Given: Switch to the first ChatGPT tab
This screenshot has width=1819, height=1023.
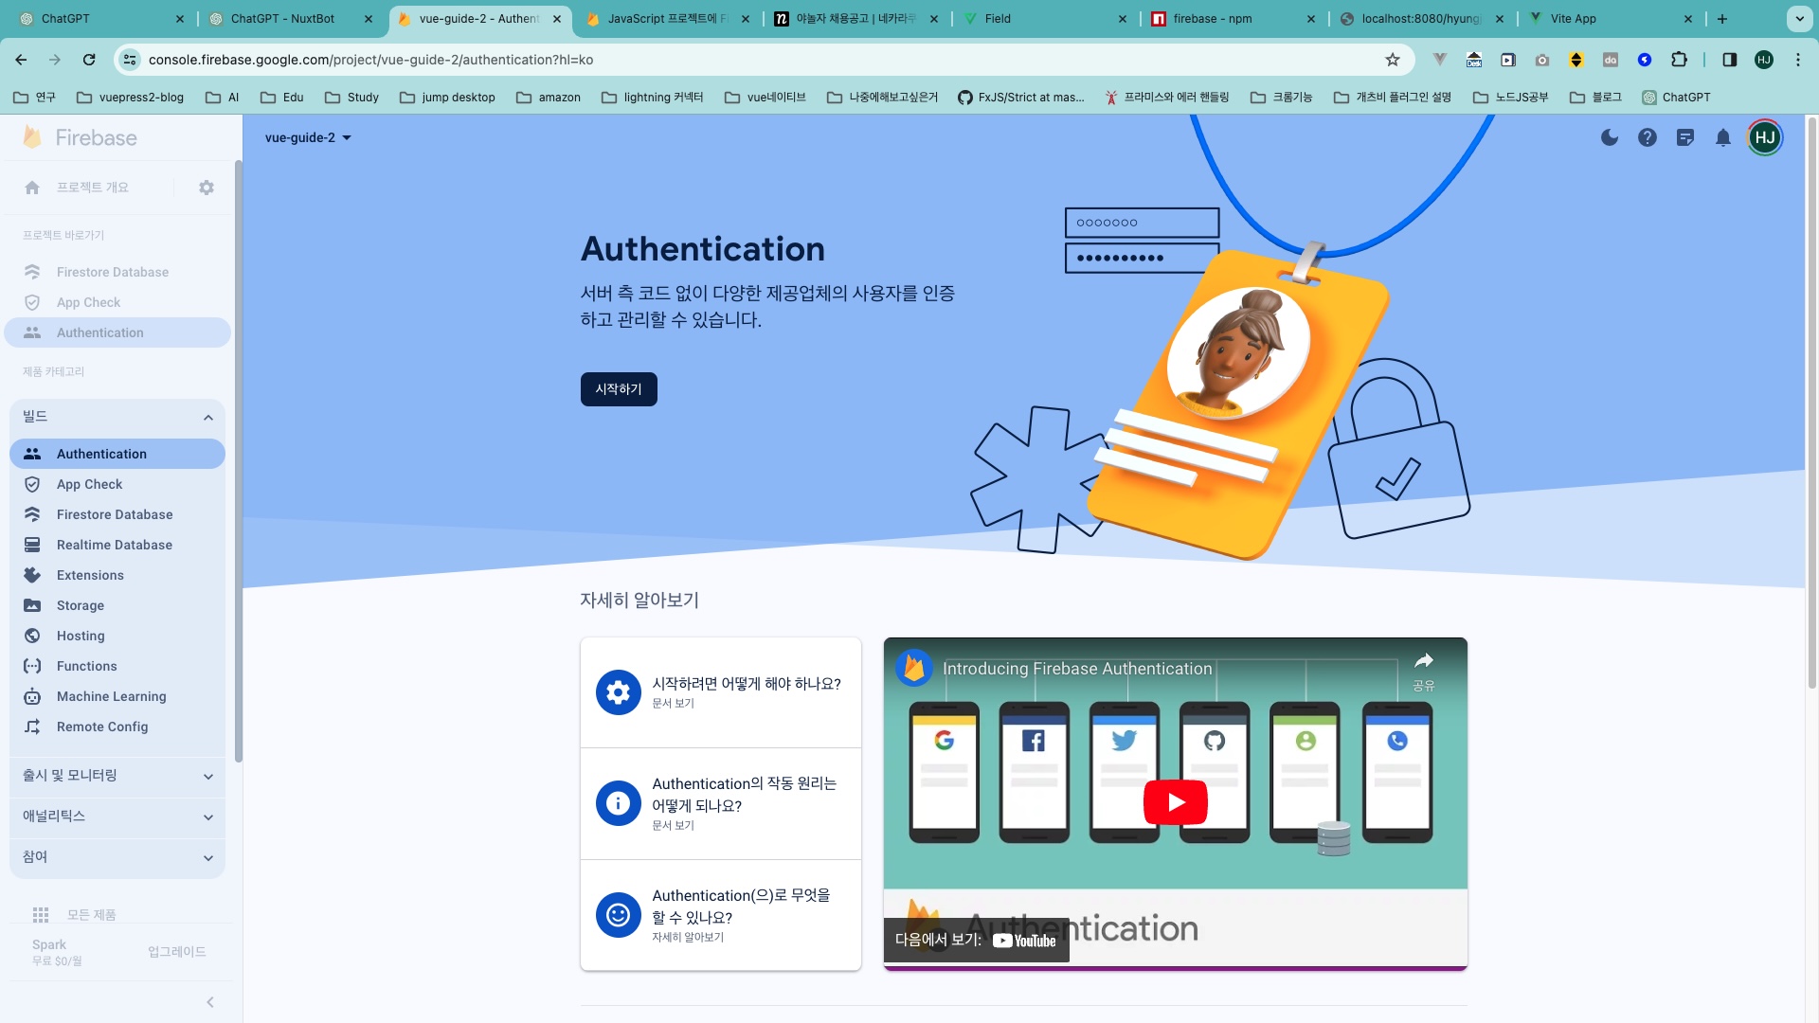Looking at the screenshot, I should (101, 18).
